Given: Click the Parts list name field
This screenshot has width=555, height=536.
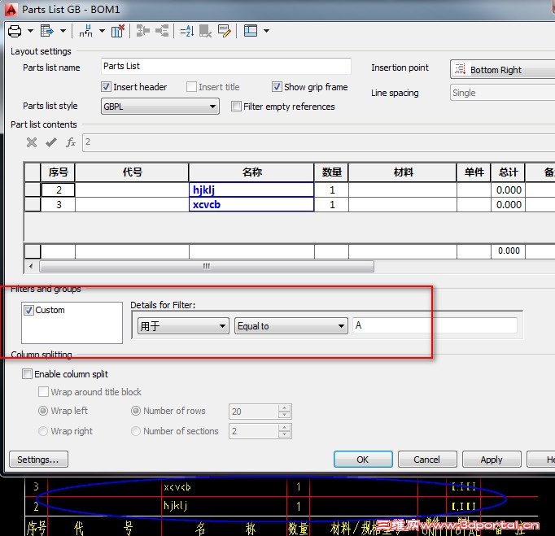Looking at the screenshot, I should (225, 66).
